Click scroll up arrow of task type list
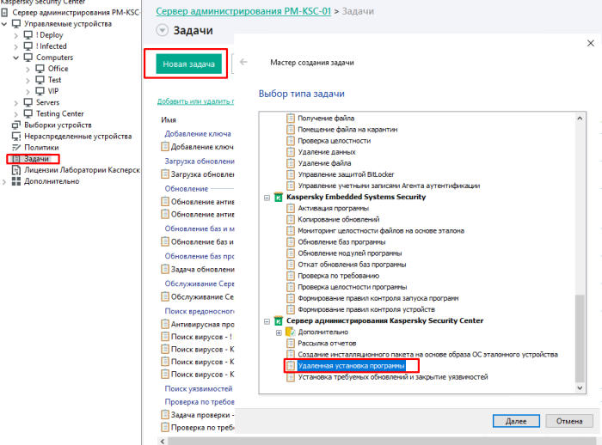602x445 pixels. (x=580, y=119)
